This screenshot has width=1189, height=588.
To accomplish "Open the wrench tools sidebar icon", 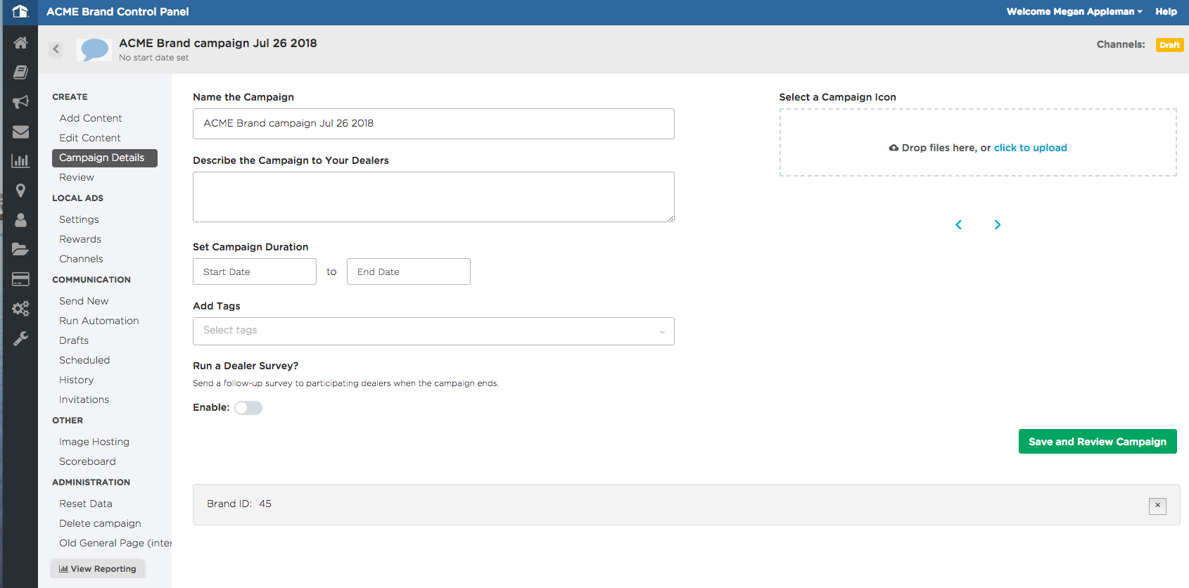I will tap(20, 338).
